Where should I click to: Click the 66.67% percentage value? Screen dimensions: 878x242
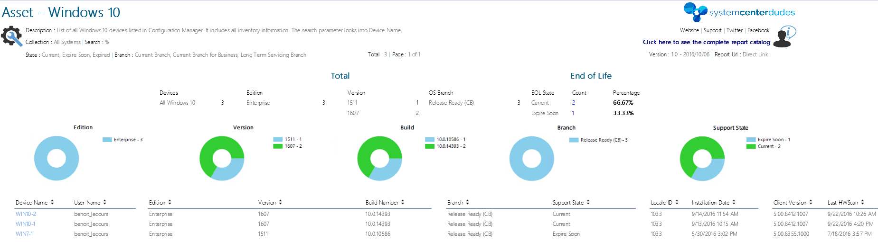(x=623, y=103)
